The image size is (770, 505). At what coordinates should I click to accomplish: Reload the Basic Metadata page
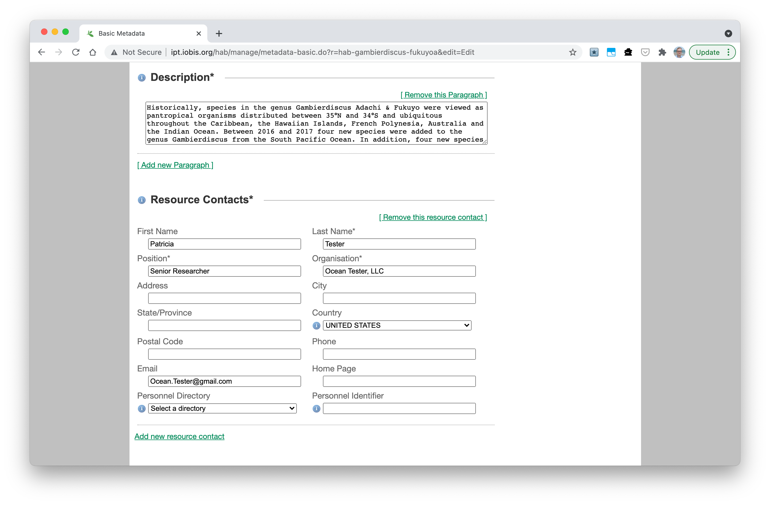coord(76,52)
